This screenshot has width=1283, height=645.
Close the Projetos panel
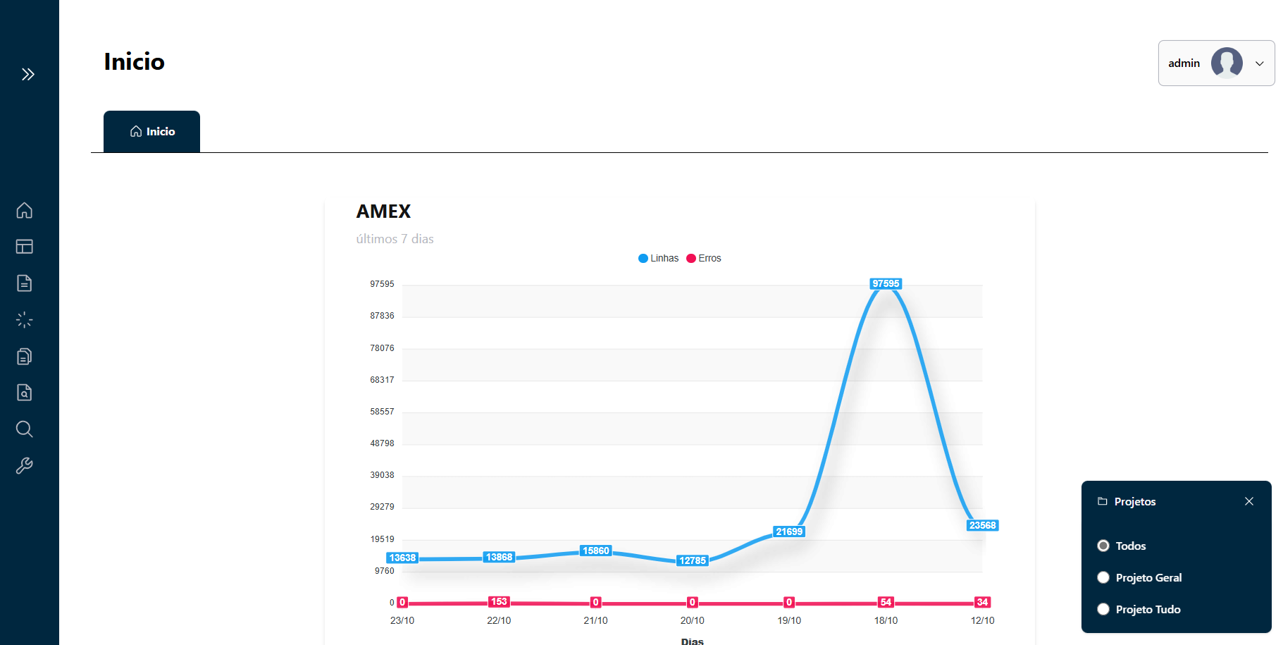tap(1249, 501)
